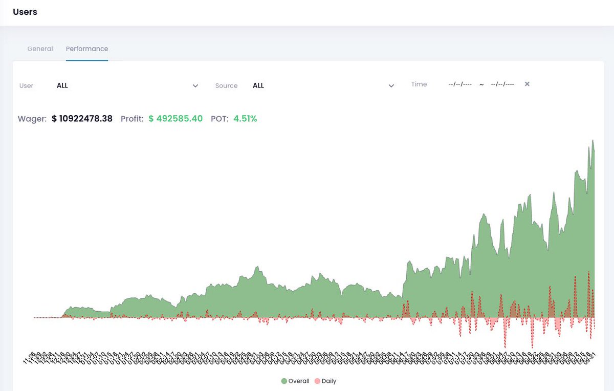The image size is (614, 391).
Task: Click the Time filter label
Action: 419,84
